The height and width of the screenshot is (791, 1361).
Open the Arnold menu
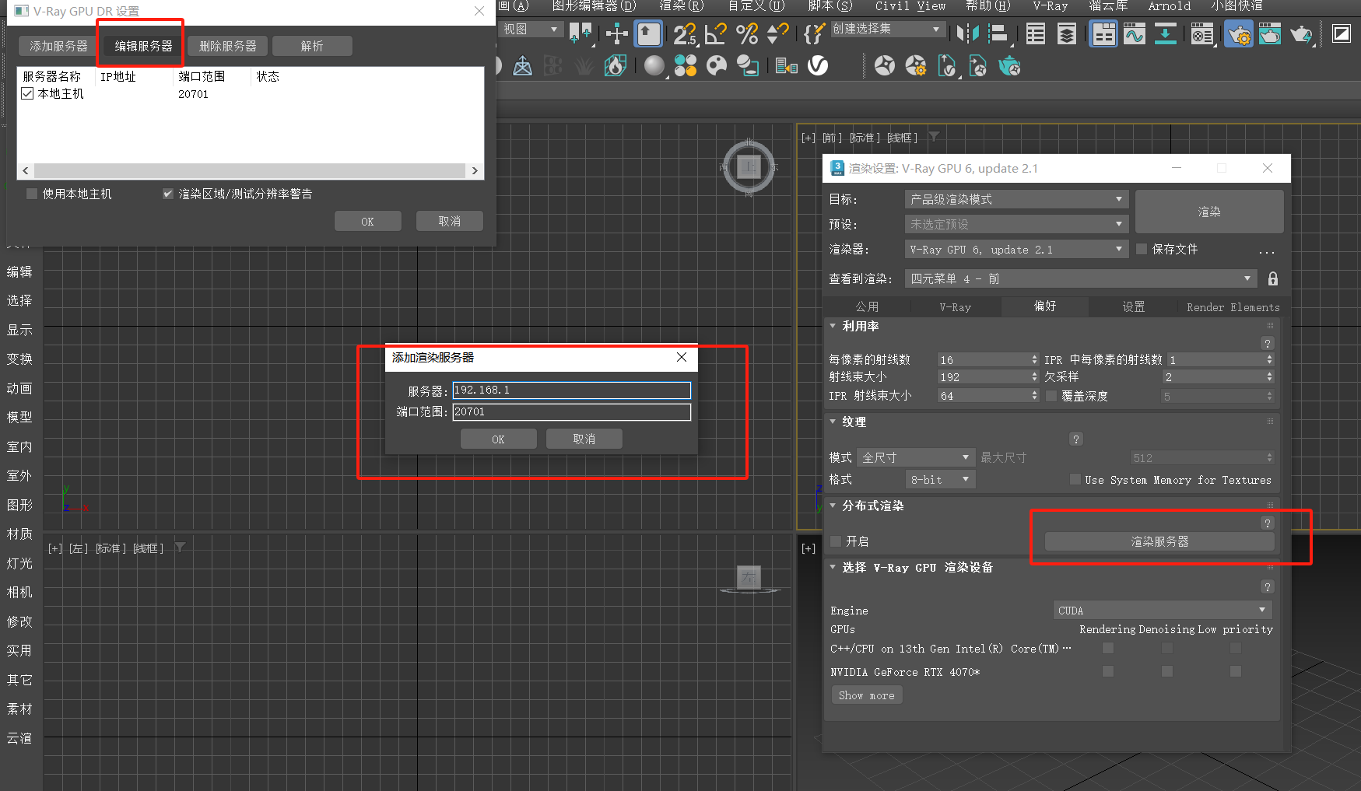(1169, 6)
